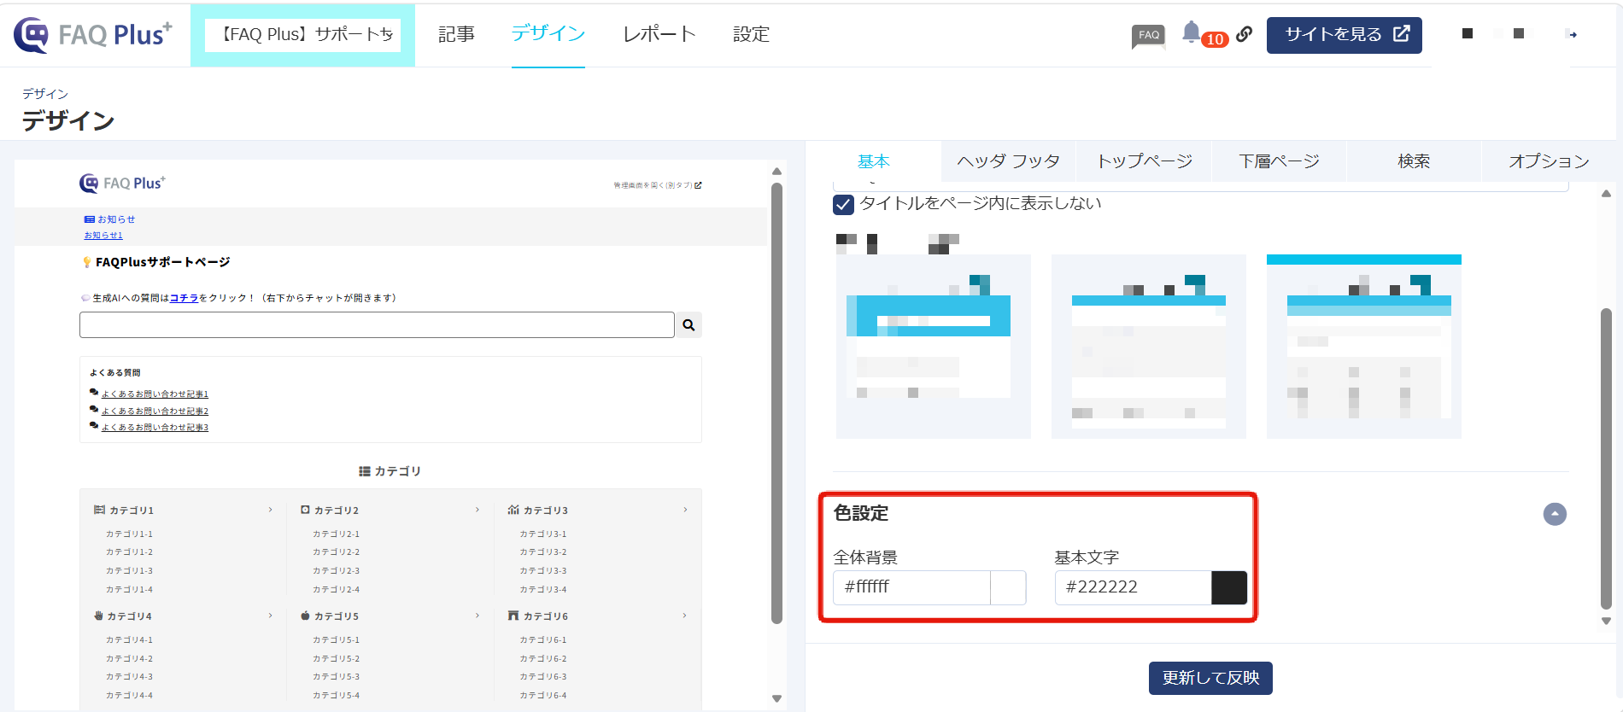Select the first layout thumbnail with thick banner
The image size is (1623, 712).
point(934,347)
